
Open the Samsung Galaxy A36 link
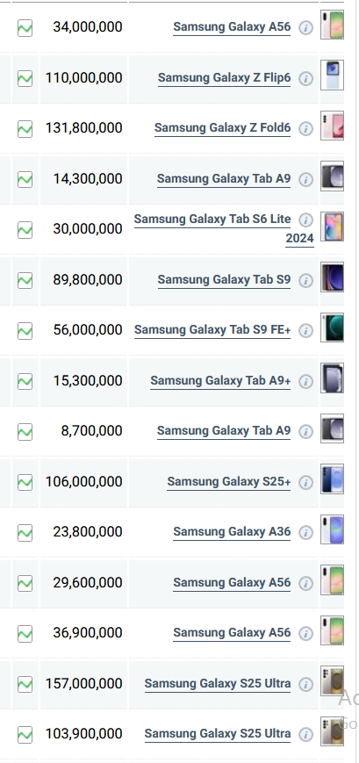point(232,532)
